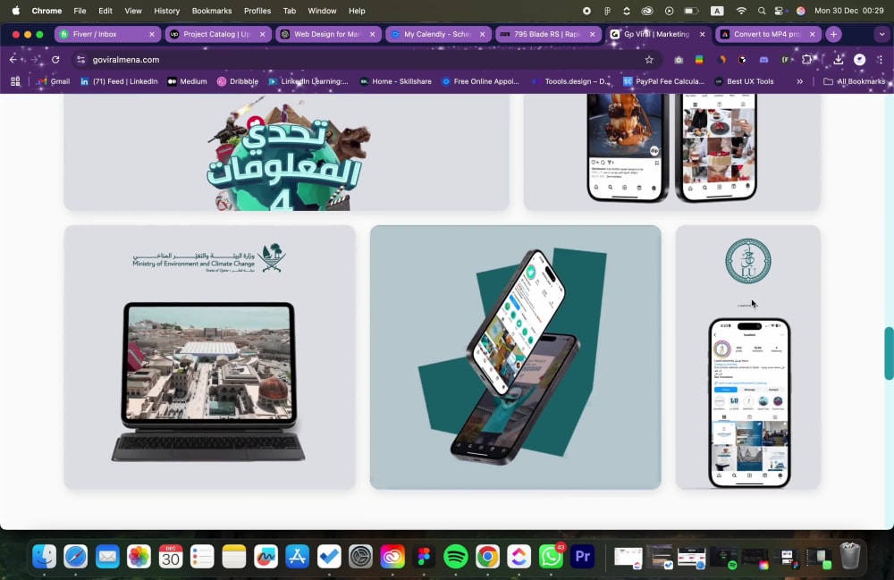
Task: Open the Profiles menu
Action: point(257,10)
